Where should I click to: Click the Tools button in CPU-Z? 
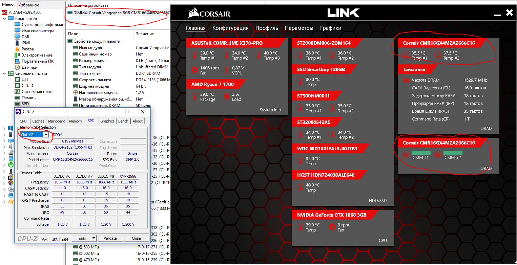pyautogui.click(x=82, y=238)
